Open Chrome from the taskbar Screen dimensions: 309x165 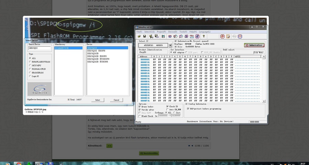19,163
